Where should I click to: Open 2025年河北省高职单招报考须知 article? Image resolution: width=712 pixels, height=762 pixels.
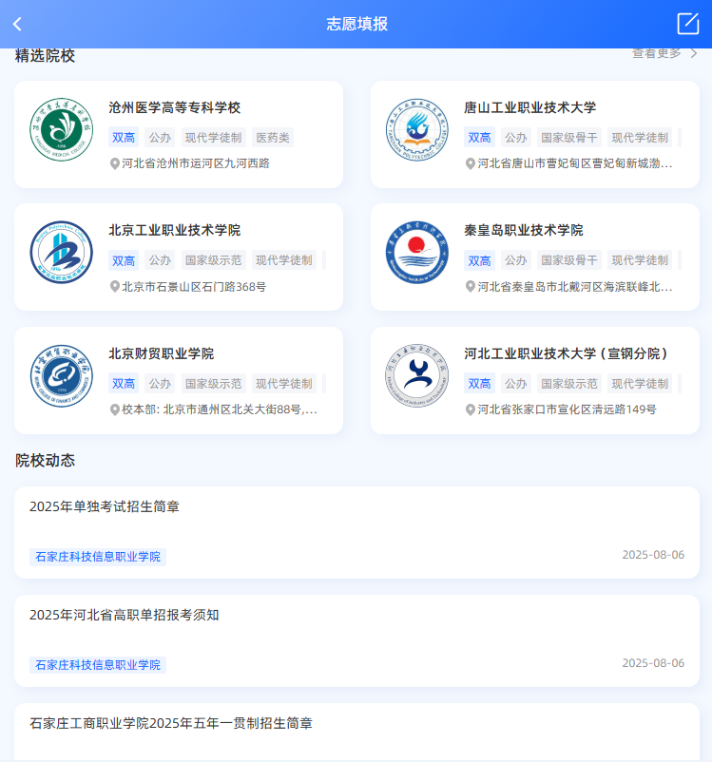[125, 615]
